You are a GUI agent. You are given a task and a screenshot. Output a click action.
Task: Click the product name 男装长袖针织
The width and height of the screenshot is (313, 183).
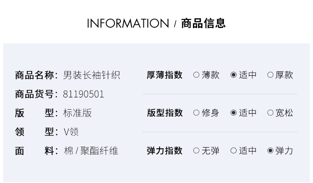(92, 75)
